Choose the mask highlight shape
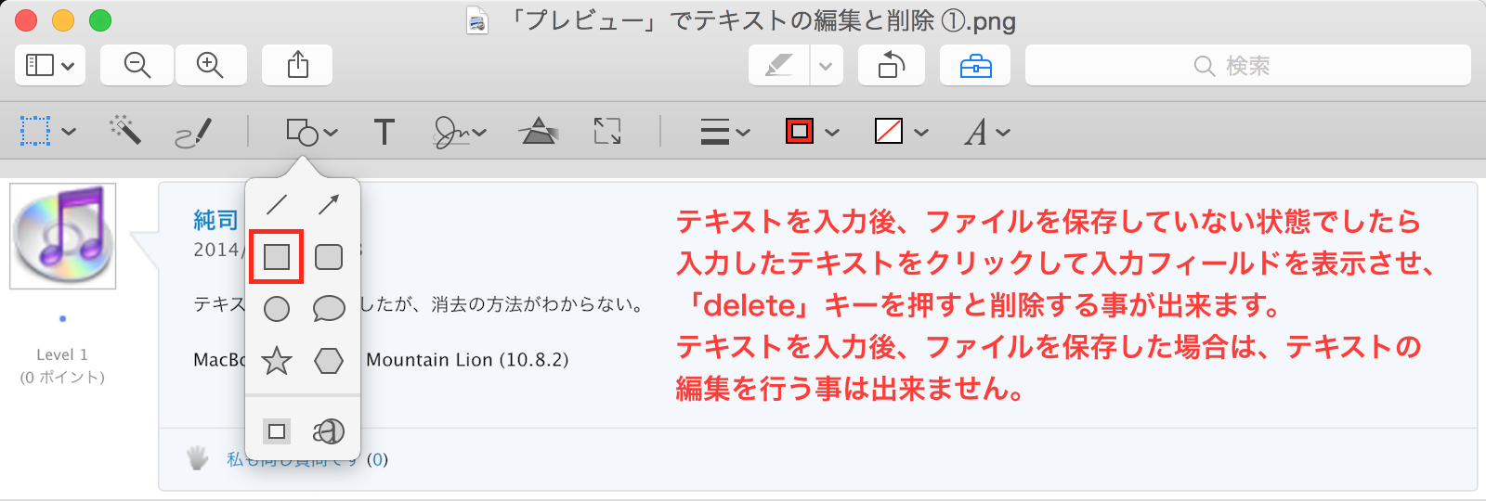Screen dimensions: 1486x501 tap(277, 431)
